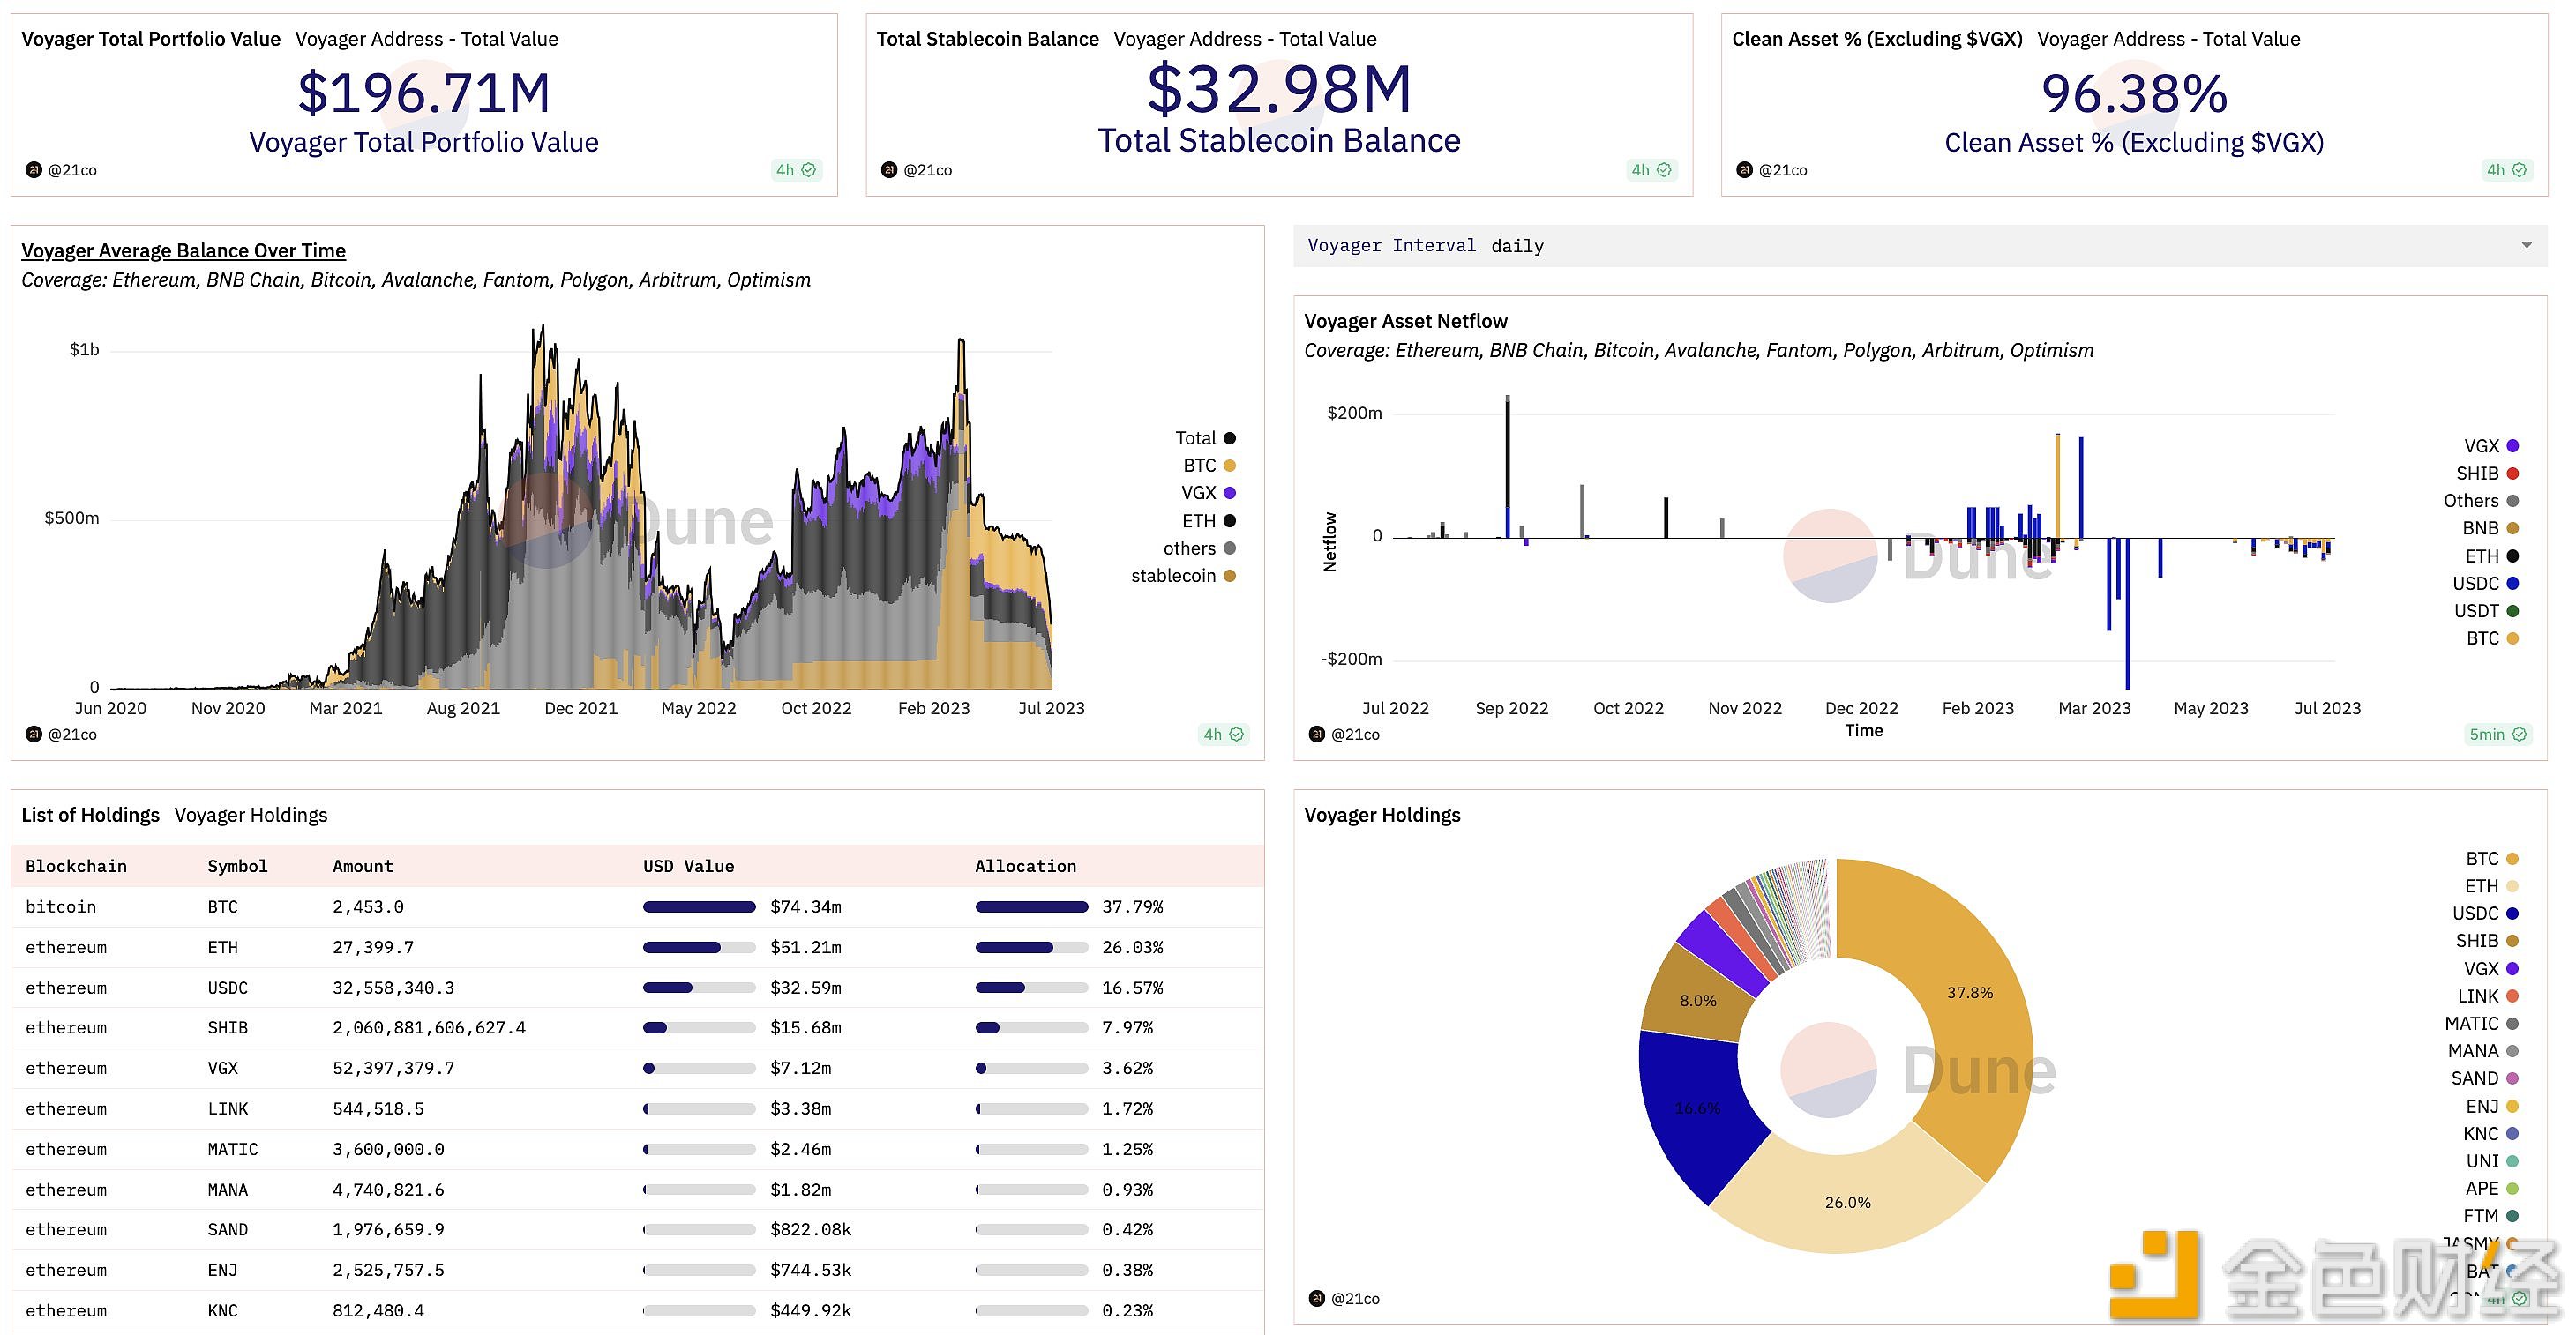Toggle BTC series in balance chart legend
Viewport: 2576px width, 1335px height.
coord(1209,466)
